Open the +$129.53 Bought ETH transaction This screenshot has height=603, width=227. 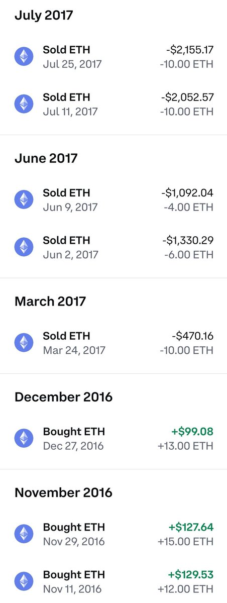113,581
